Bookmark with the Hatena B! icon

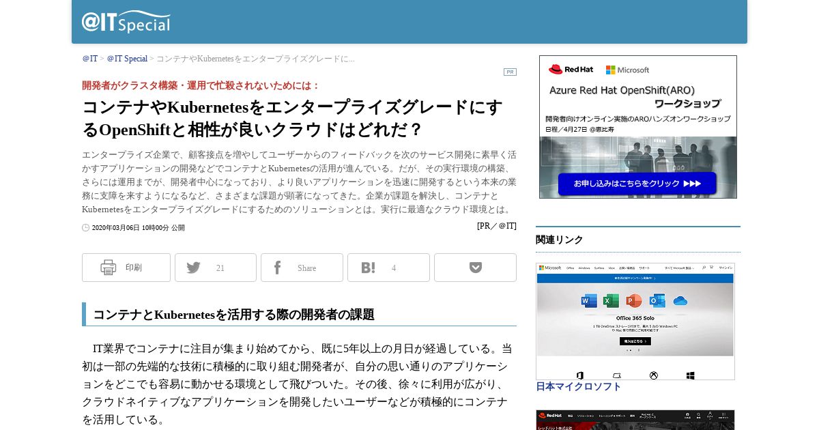pos(368,268)
